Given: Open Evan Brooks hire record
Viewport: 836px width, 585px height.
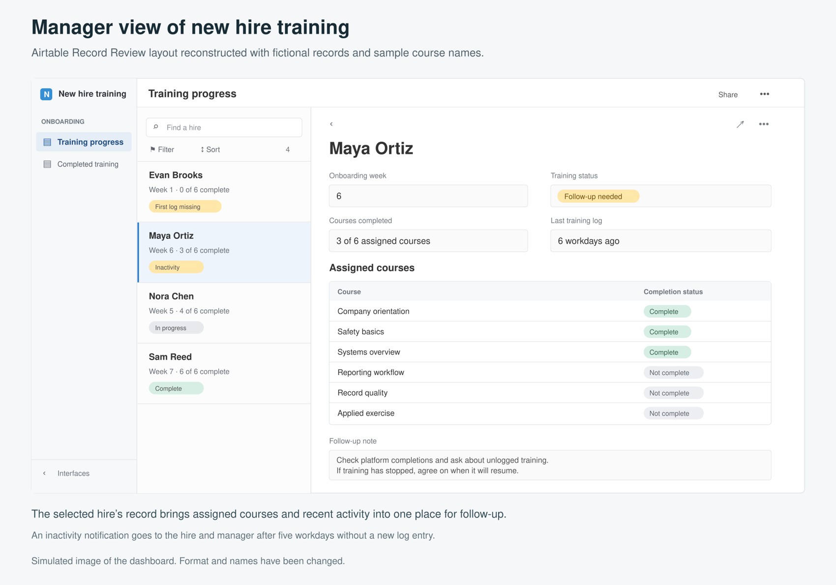Looking at the screenshot, I should click(x=224, y=192).
